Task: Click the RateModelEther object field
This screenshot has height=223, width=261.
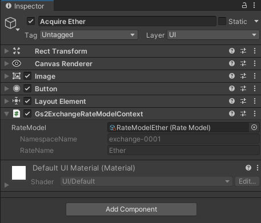Action: coord(178,127)
